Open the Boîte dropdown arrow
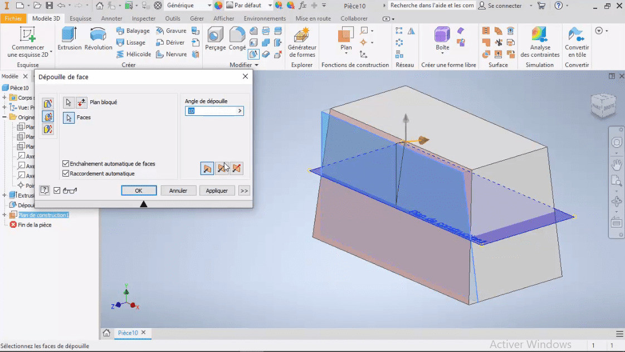The height and width of the screenshot is (352, 625). 442,53
